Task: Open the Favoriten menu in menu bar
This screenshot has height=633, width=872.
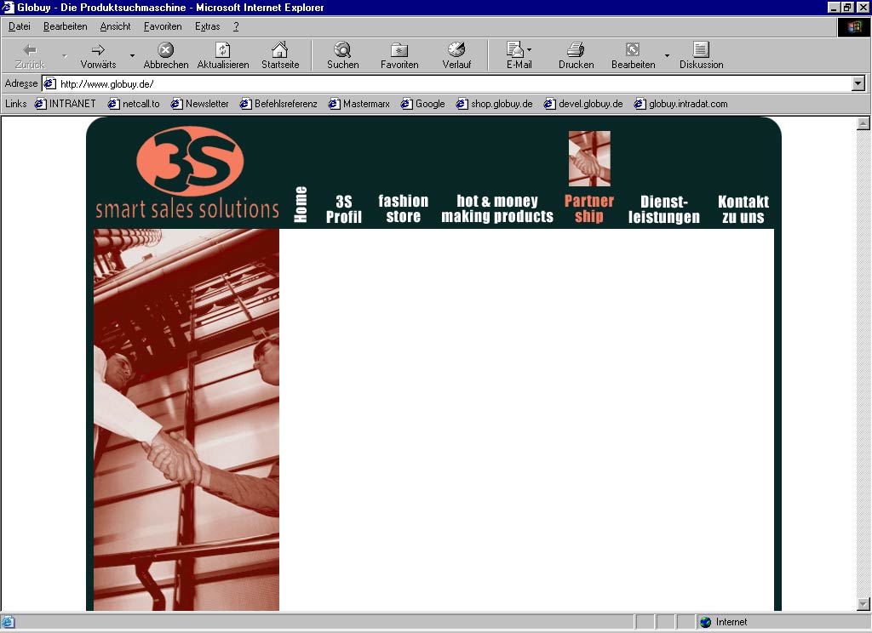Action: click(163, 26)
